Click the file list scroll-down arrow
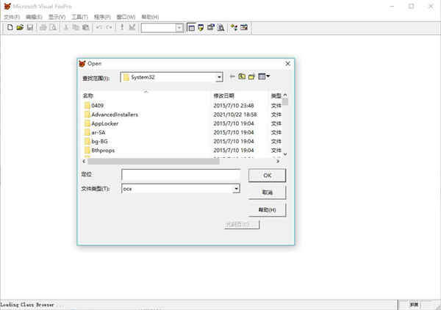The width and height of the screenshot is (441, 310). [285, 154]
